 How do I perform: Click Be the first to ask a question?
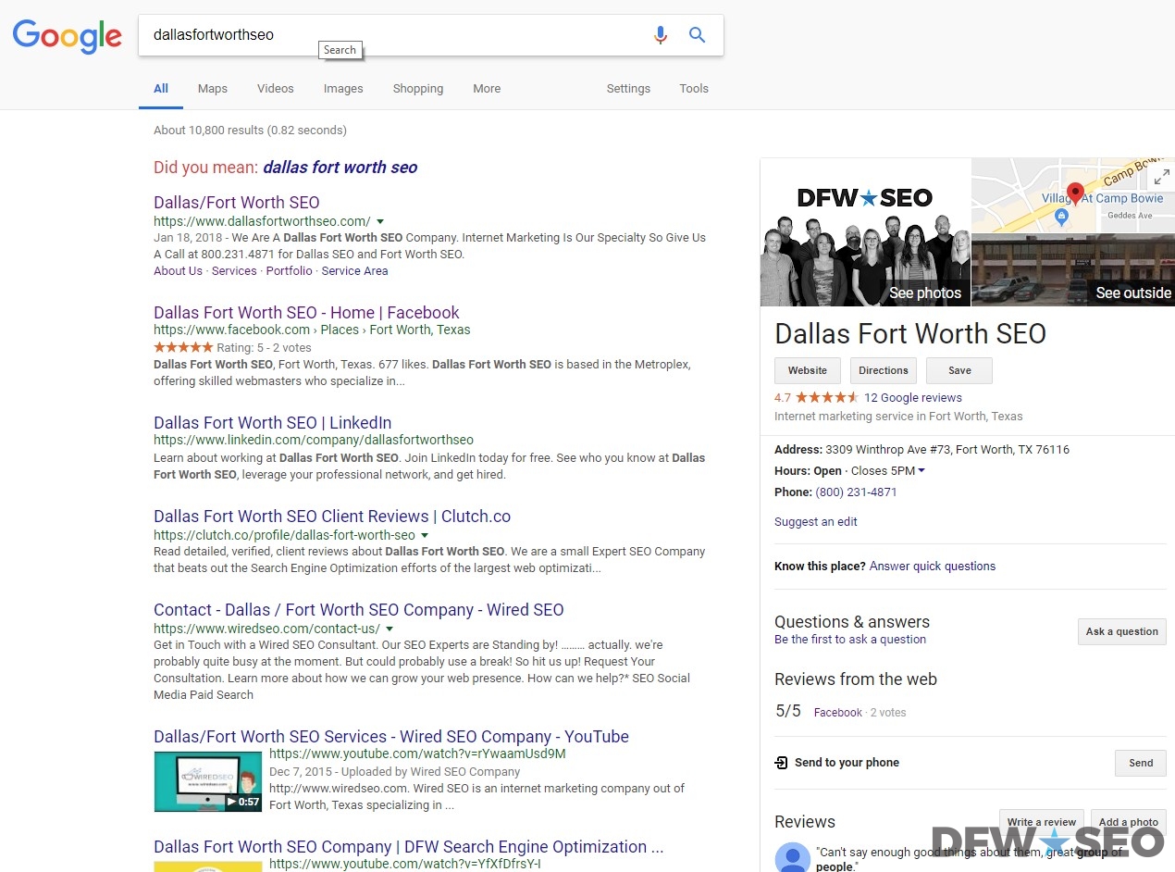point(850,640)
